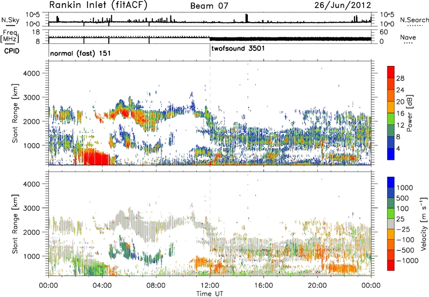Click the '60' tick on the Nave axis
429x297 pixels.
point(384,32)
